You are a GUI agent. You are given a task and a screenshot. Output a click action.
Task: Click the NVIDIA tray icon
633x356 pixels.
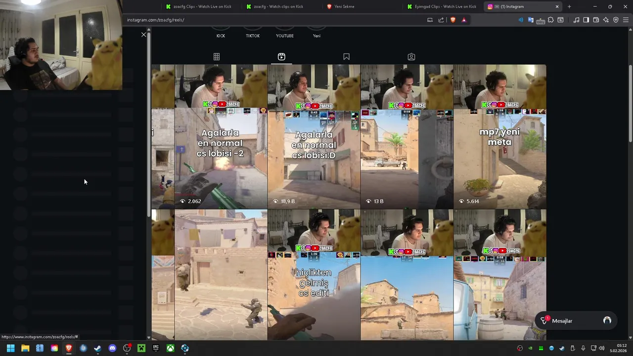(x=531, y=348)
